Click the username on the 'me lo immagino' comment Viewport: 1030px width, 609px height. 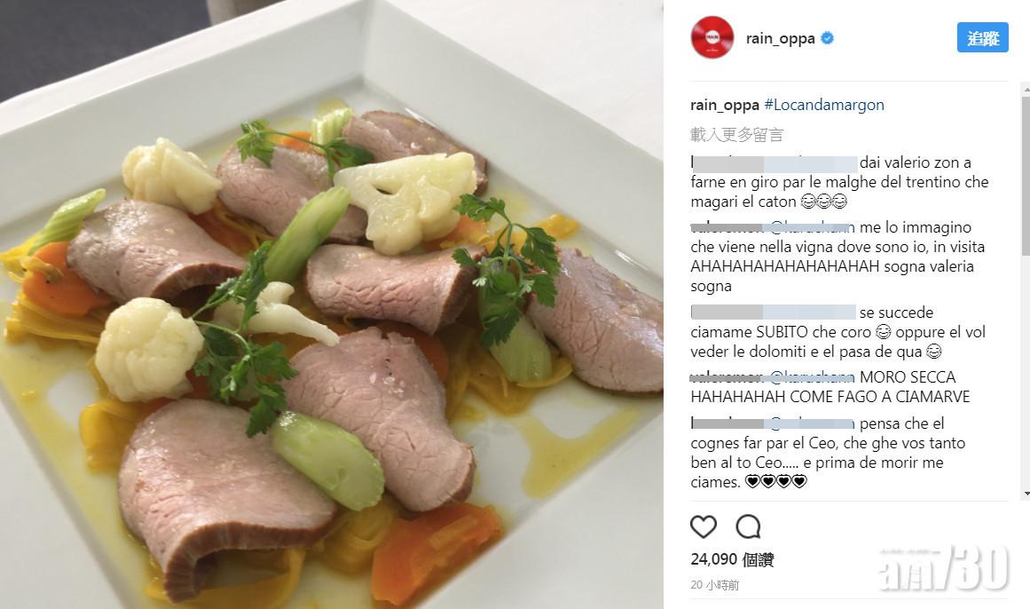pos(727,227)
